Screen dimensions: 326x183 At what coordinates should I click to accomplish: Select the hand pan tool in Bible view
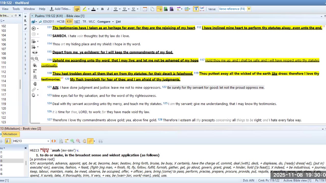[x=35, y=84]
